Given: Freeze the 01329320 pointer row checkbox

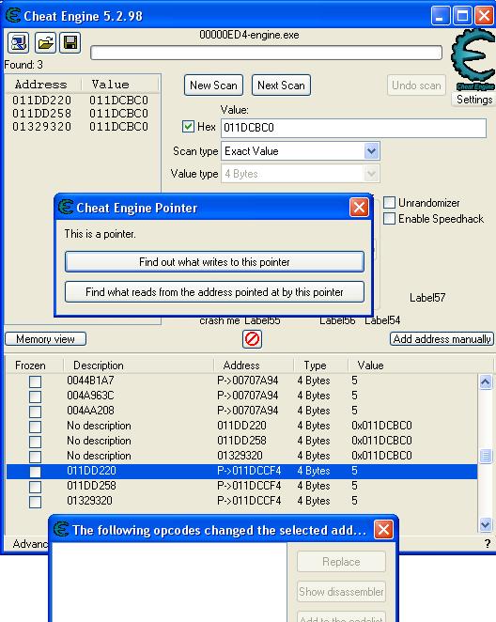Looking at the screenshot, I should click(35, 502).
